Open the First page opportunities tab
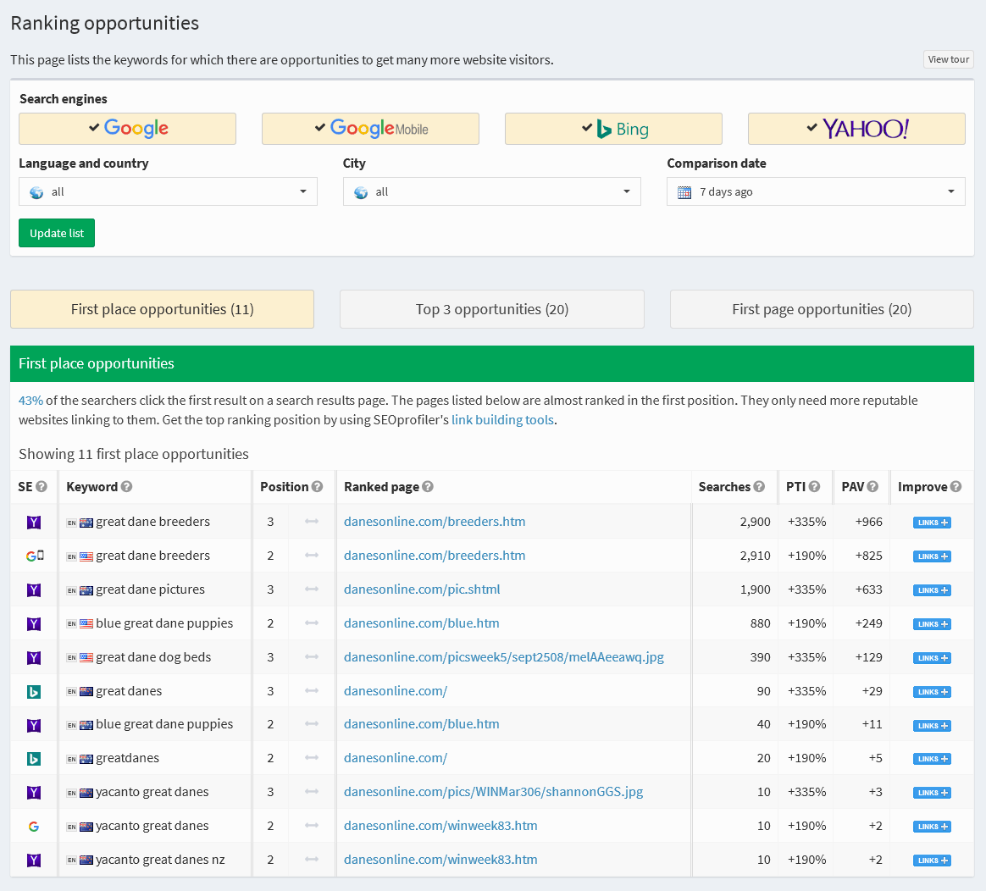The height and width of the screenshot is (891, 986). click(821, 309)
